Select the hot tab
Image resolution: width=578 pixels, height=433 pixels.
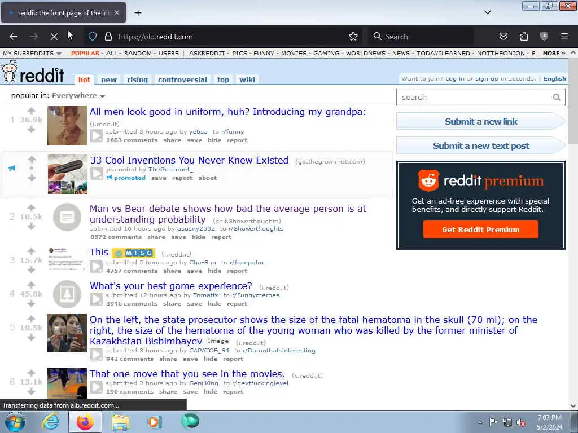pyautogui.click(x=84, y=80)
